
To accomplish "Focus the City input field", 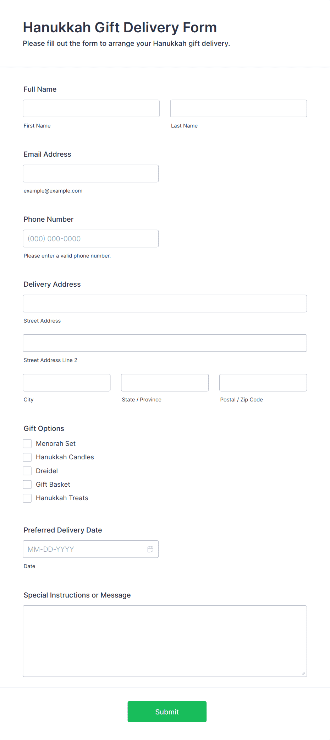I will coord(67,383).
